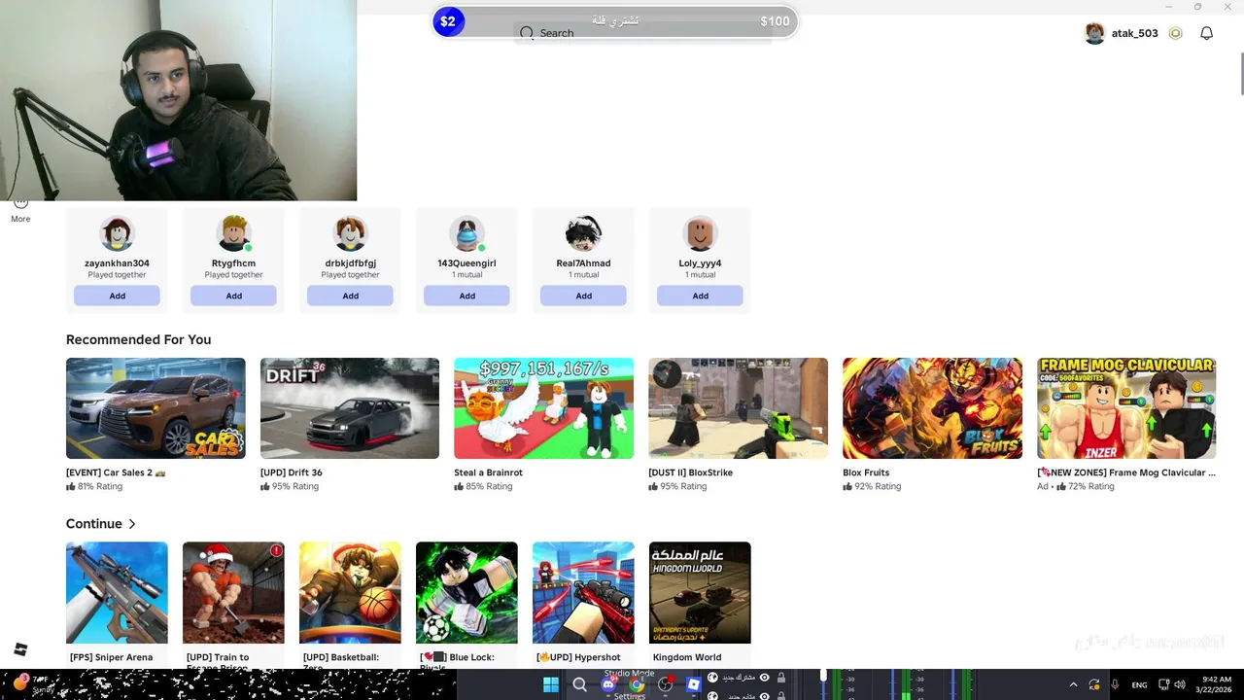Viewport: 1244px width, 700px height.
Task: Open the notifications bell
Action: [1206, 33]
